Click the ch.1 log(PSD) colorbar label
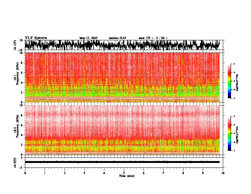 point(237,83)
